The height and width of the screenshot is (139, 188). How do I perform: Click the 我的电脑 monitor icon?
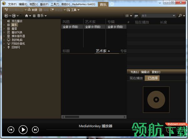pyautogui.click(x=8, y=40)
